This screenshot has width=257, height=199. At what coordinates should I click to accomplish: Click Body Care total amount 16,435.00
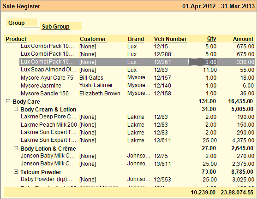coord(240,101)
